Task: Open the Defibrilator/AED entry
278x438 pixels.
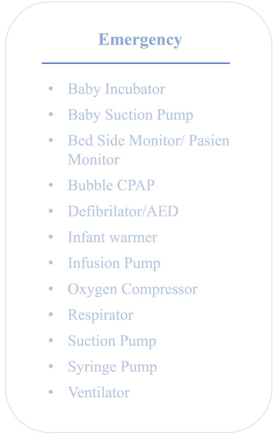Action: (x=123, y=211)
